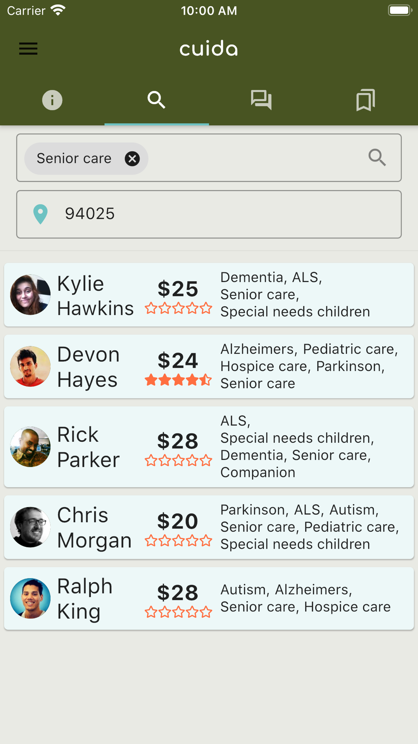Image resolution: width=418 pixels, height=744 pixels.
Task: Tap Ralph King's profile picture
Action: (30, 598)
